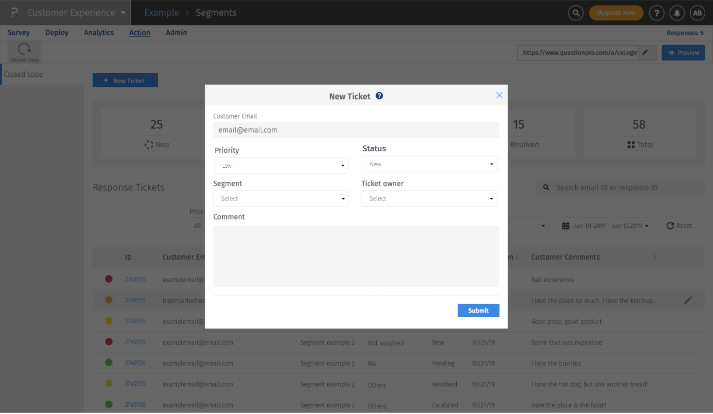The height and width of the screenshot is (414, 713).
Task: Open the notifications bell icon
Action: [x=677, y=13]
